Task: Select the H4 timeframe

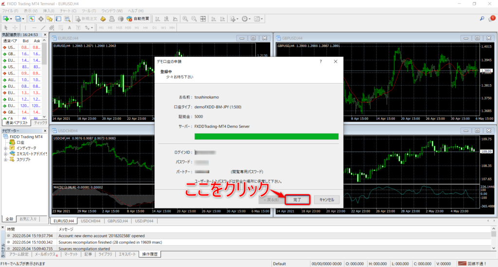Action: point(145,28)
